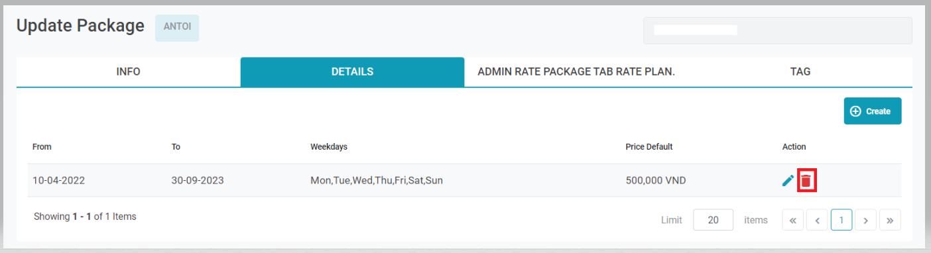
Task: Delete the detail row using trash icon
Action: click(806, 180)
